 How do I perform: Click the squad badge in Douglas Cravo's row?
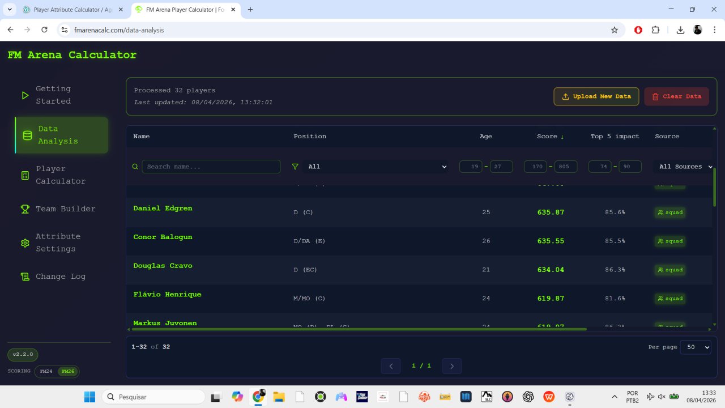[x=670, y=270]
